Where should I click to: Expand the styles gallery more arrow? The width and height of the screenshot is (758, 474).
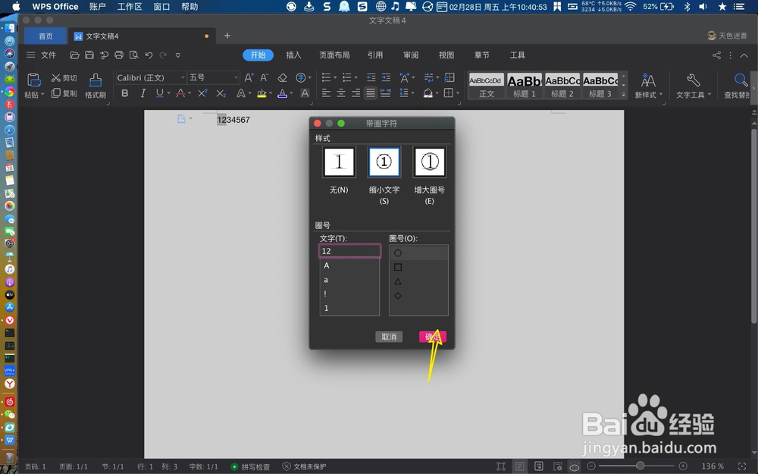624,94
